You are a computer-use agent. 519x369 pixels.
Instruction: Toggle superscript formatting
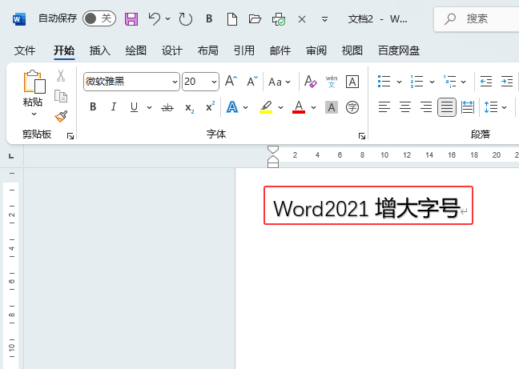(210, 106)
